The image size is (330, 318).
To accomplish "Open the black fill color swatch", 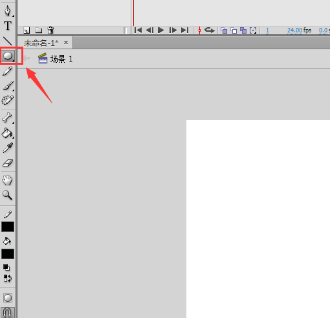I will [8, 254].
